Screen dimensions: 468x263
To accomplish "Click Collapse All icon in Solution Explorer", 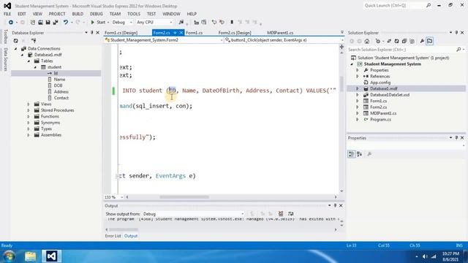I will (404, 41).
